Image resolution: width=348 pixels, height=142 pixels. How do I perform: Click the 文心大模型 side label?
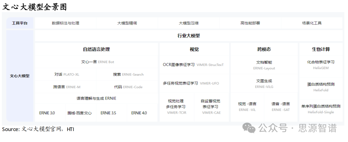[x=20, y=76]
